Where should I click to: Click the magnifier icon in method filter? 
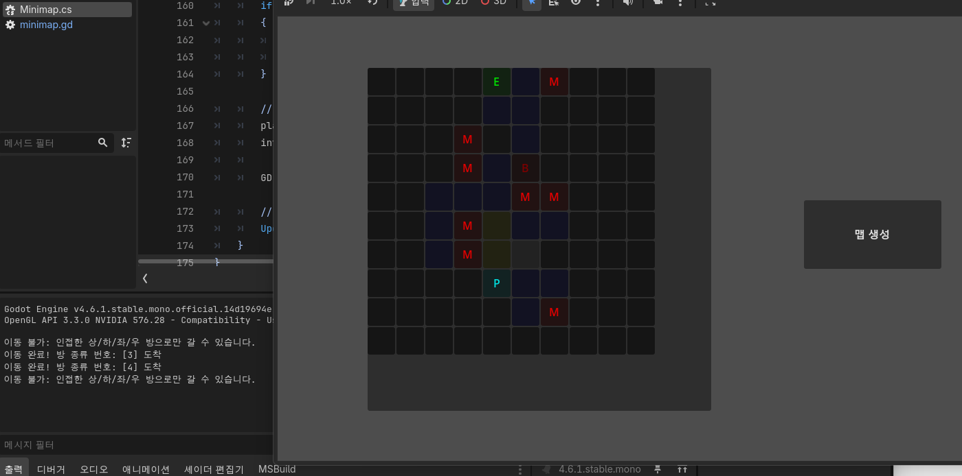[x=103, y=143]
